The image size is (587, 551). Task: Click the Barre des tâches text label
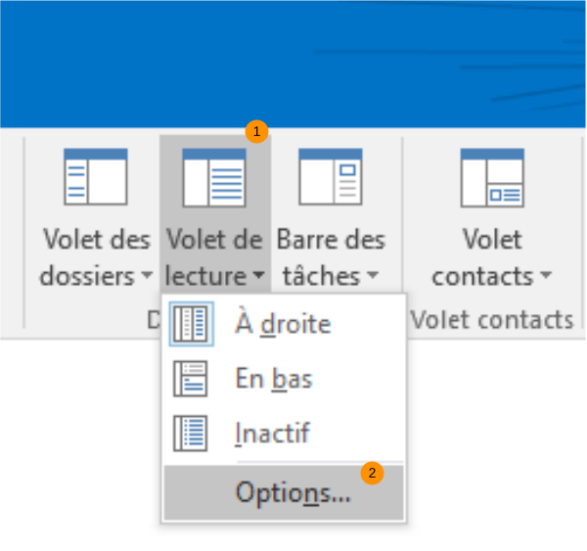coord(331,257)
